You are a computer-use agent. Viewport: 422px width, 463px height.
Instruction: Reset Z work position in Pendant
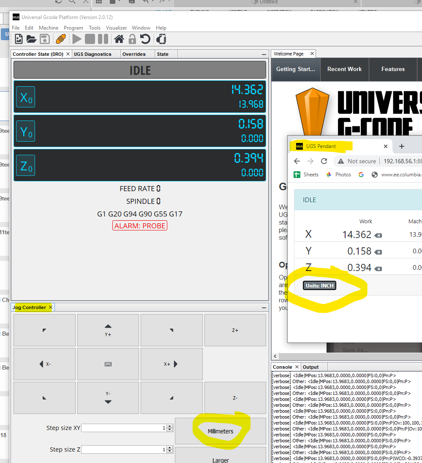tap(378, 268)
